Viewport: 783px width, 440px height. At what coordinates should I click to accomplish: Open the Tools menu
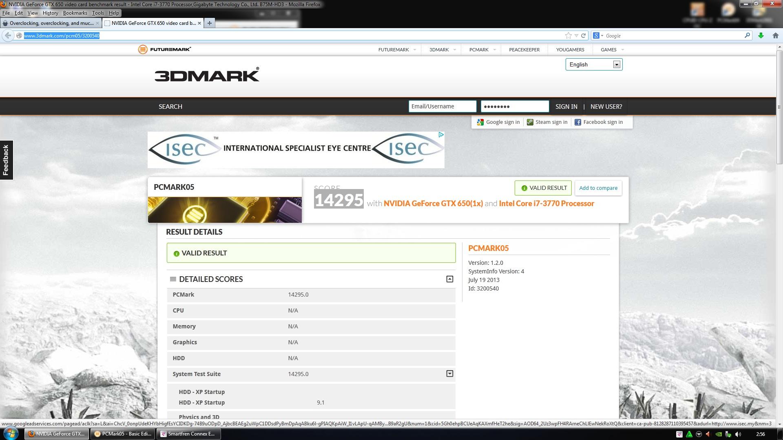(98, 13)
